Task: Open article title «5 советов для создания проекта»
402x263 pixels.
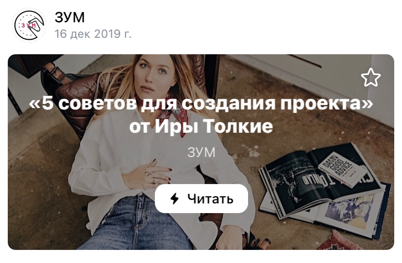Action: pos(201,103)
